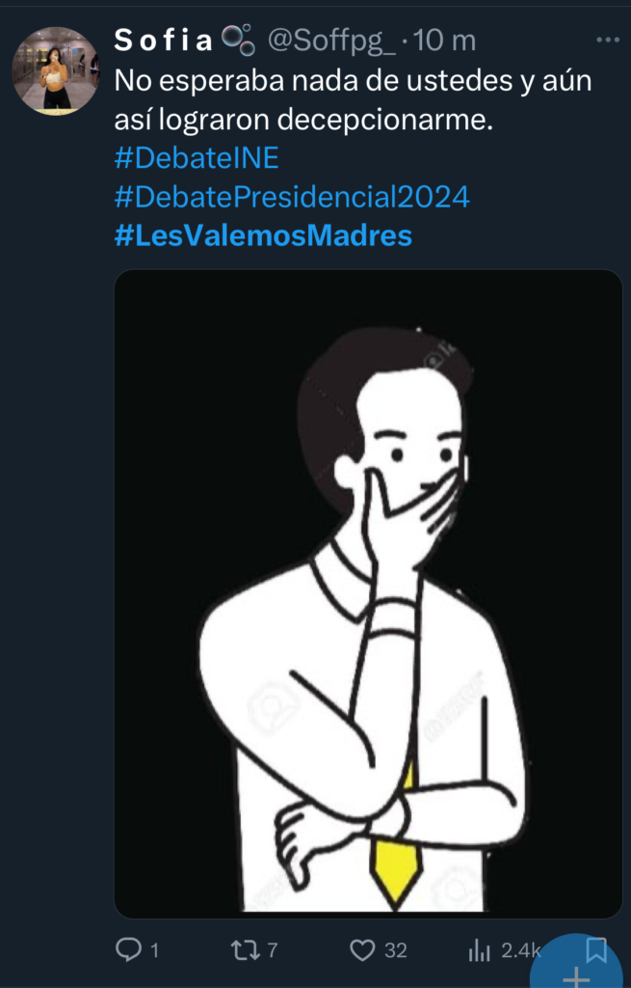The height and width of the screenshot is (988, 631).
Task: Click the 32 likes count
Action: click(x=396, y=950)
